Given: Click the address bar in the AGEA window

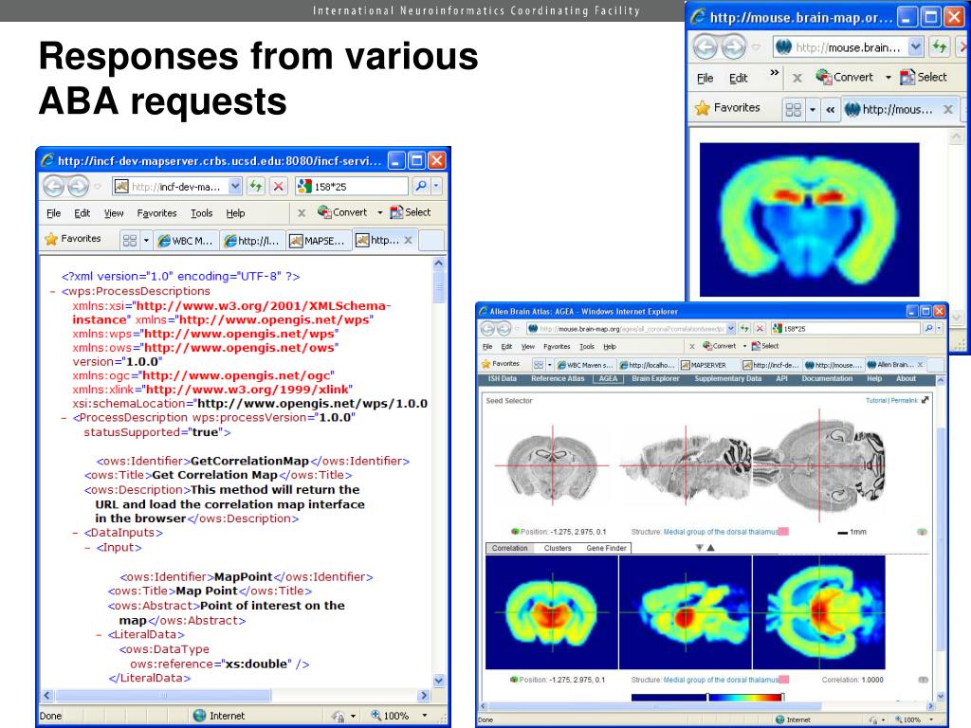Looking at the screenshot, I should pyautogui.click(x=631, y=328).
